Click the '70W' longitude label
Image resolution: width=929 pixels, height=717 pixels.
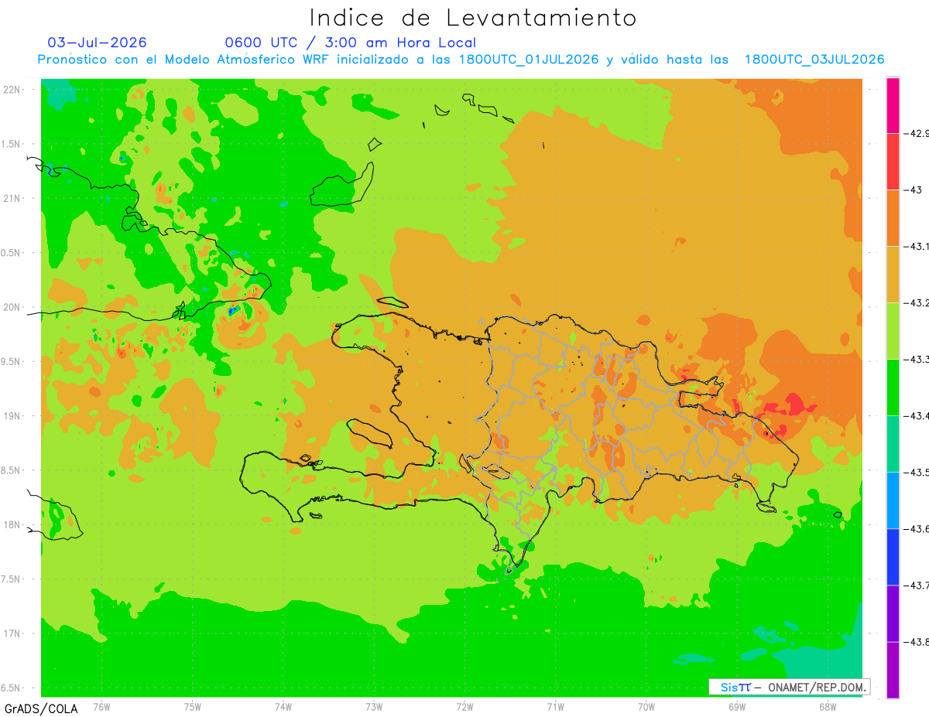coord(646,706)
